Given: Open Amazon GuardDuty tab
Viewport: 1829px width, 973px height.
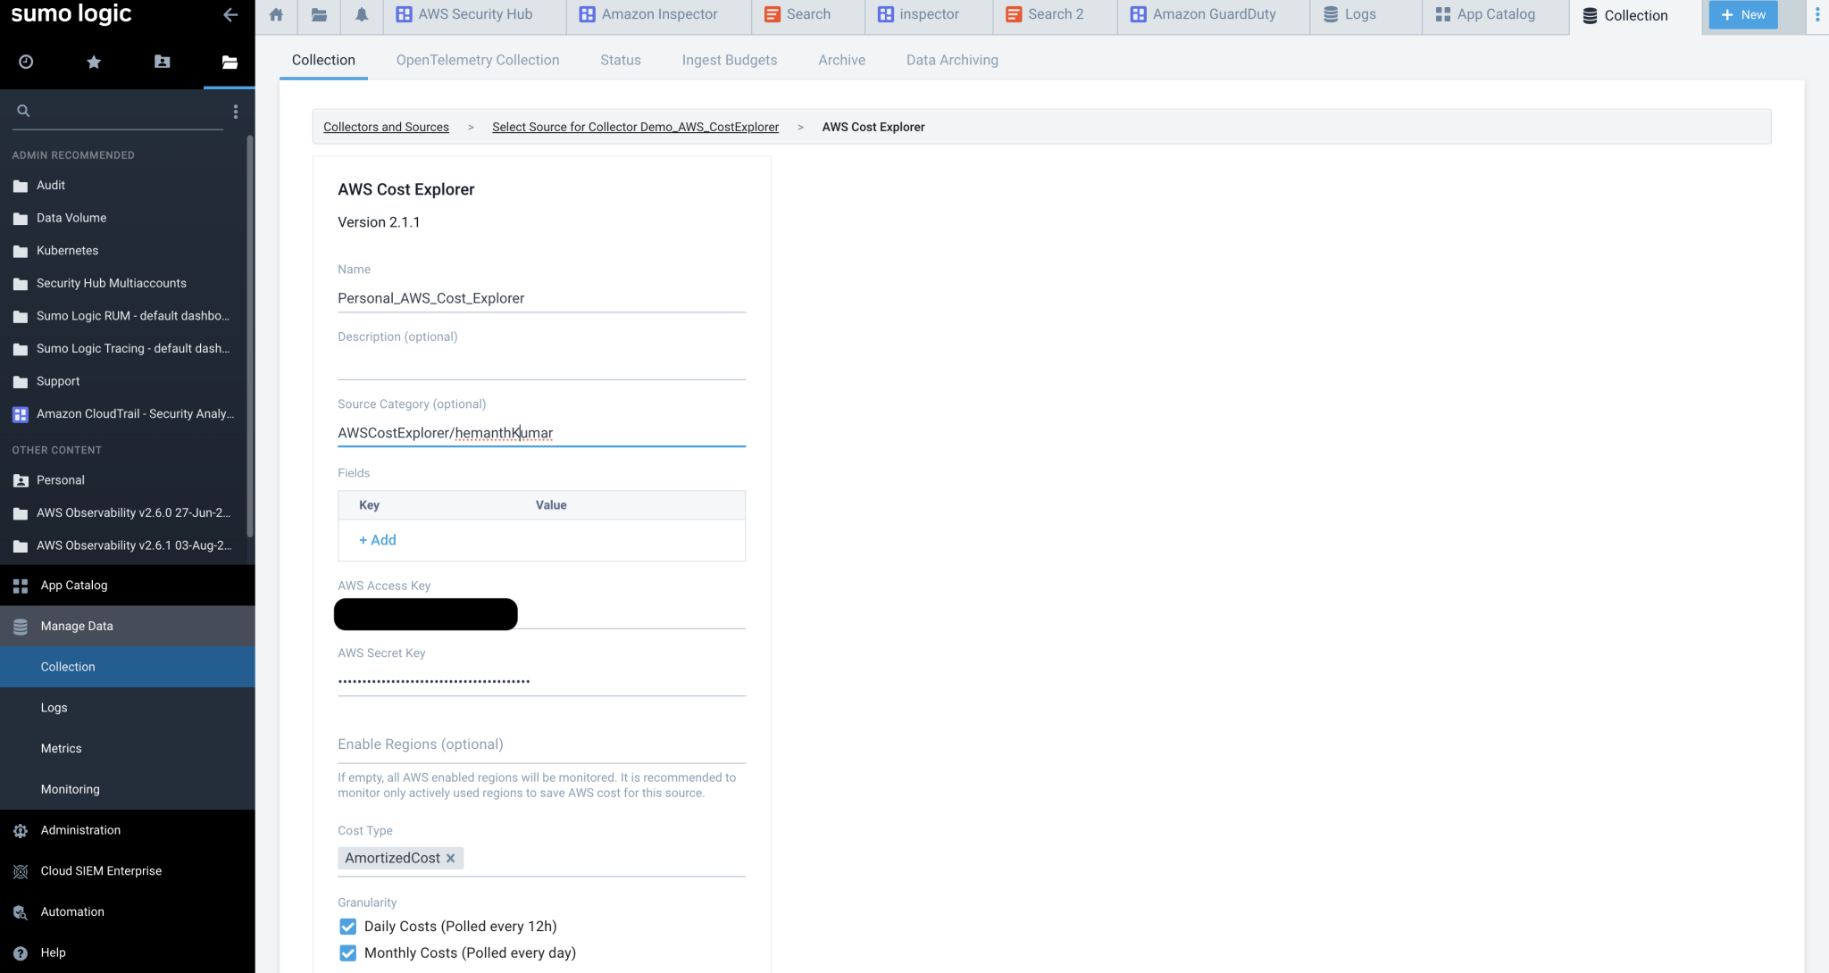Looking at the screenshot, I should pos(1213,15).
